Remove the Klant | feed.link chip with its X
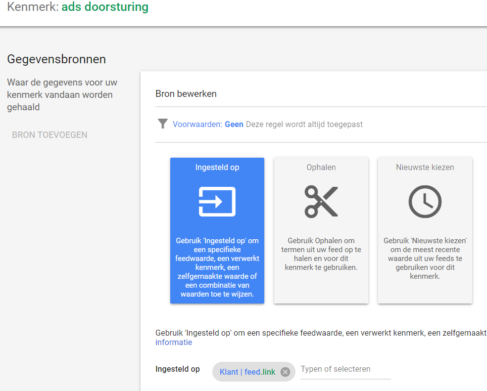 [x=285, y=372]
